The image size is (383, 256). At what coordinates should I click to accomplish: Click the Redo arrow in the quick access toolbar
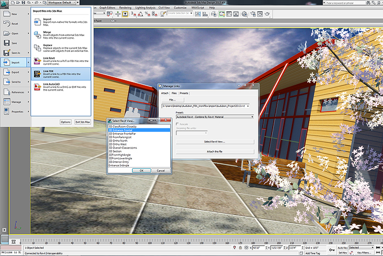[x=36, y=2]
